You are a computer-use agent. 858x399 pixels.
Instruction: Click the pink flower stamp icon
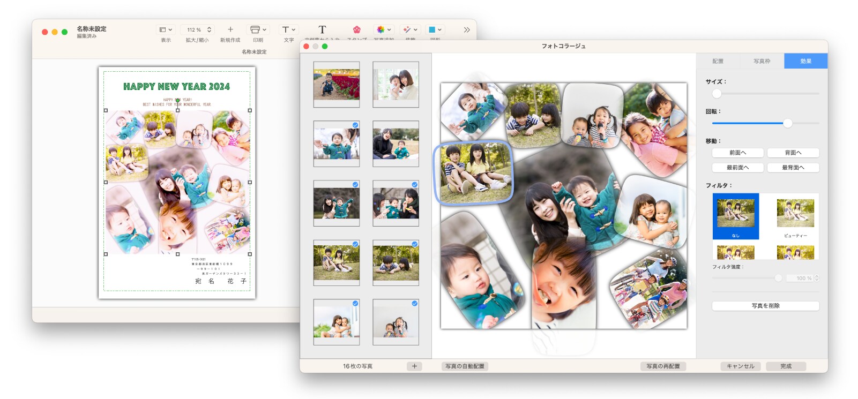357,29
